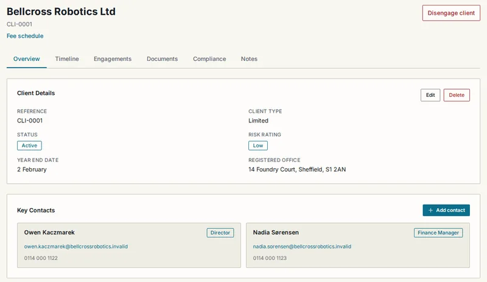Open the Overview tab
The width and height of the screenshot is (487, 282).
(x=26, y=58)
